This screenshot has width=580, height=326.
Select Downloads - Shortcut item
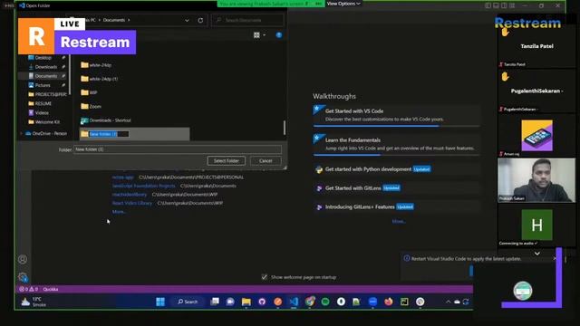106,120
